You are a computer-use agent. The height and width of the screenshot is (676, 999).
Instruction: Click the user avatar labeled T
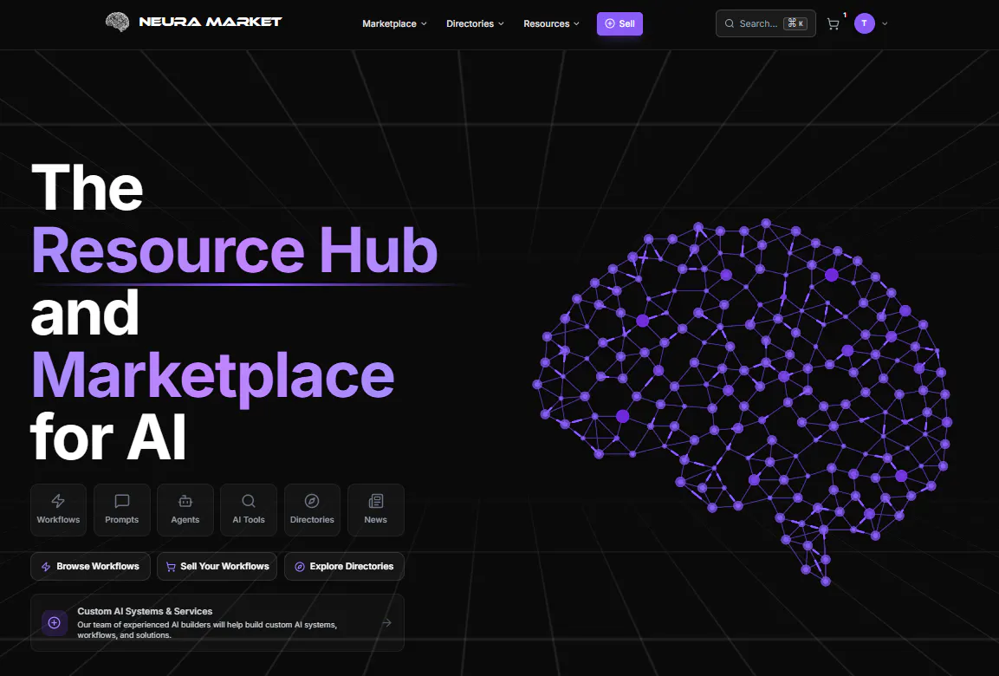864,23
